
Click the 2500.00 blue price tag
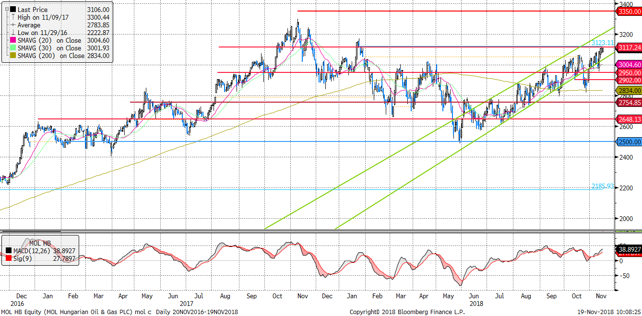[x=630, y=142]
